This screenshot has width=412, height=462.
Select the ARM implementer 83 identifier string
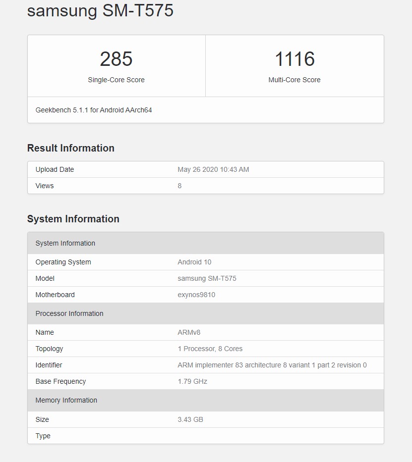click(x=272, y=365)
